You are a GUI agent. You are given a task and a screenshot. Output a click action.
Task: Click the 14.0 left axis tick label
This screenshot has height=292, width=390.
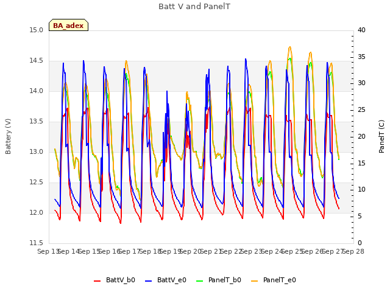pos(37,91)
